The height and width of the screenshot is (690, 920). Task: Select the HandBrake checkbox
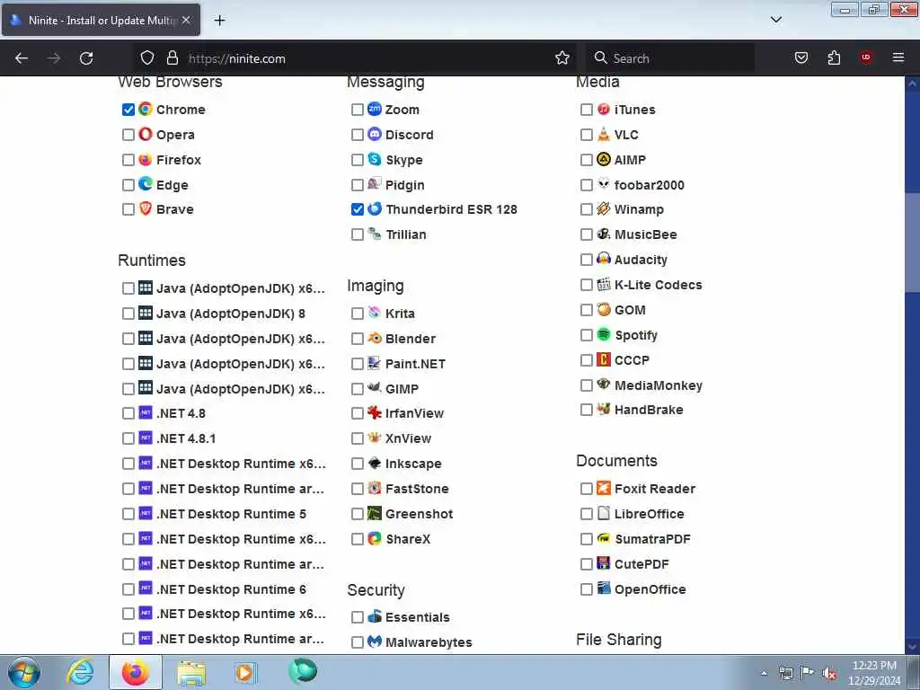tap(586, 410)
